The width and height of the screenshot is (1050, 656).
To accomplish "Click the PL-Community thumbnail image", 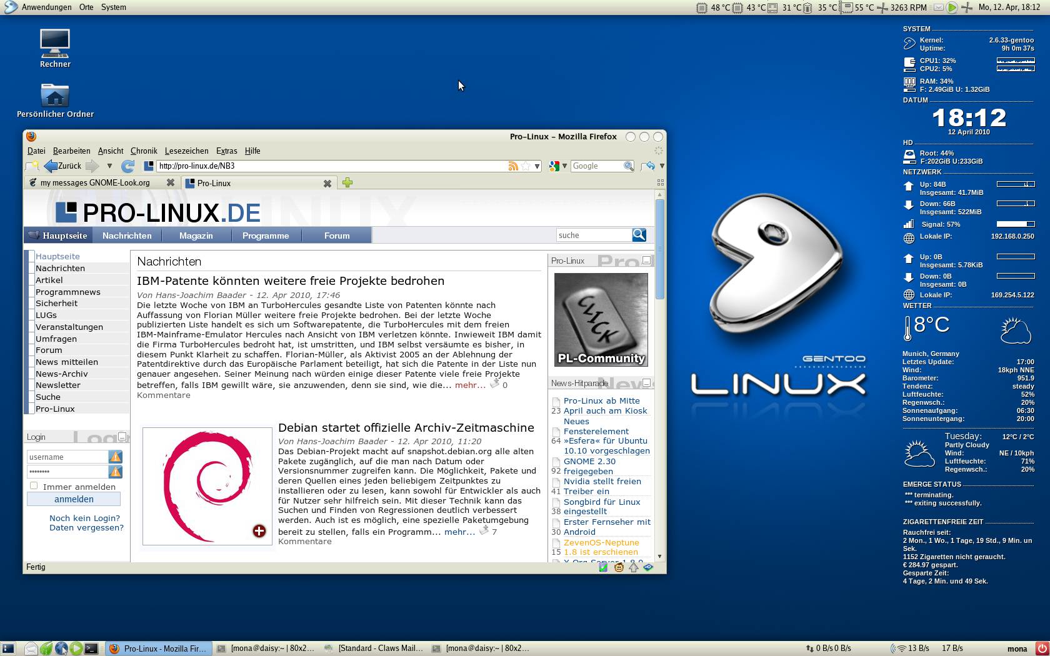I will click(601, 319).
